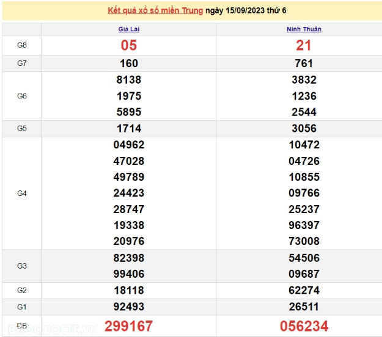Click the G4 number 49789
The image size is (382, 337).
click(x=129, y=177)
